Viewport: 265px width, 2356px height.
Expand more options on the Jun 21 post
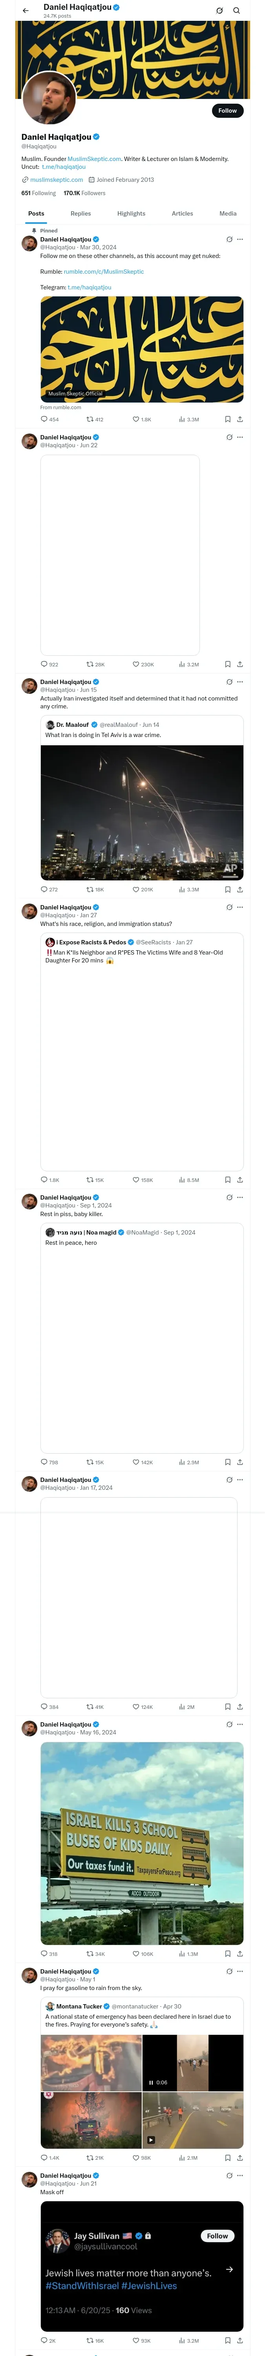pos(240,2176)
